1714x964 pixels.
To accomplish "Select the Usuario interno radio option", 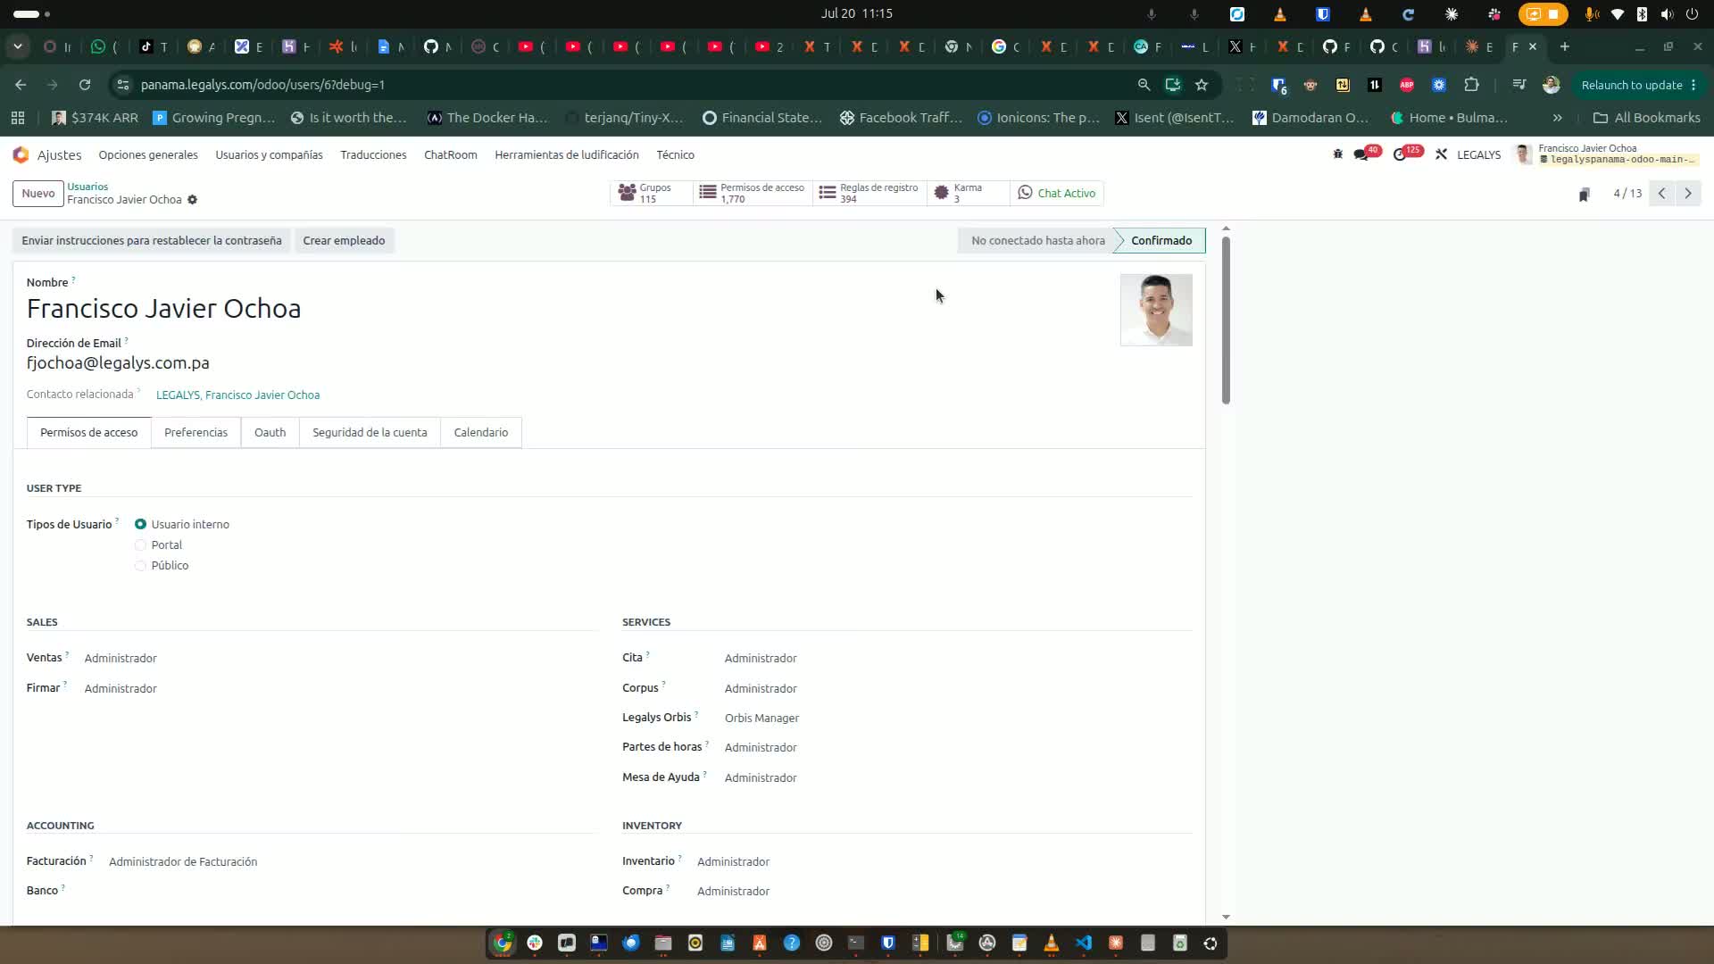I will (140, 524).
